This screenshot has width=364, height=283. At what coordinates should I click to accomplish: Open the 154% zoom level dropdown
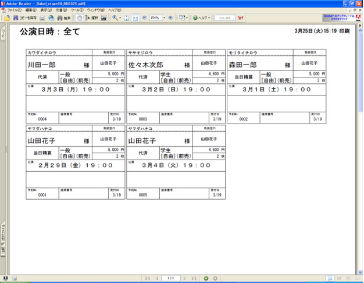(x=163, y=18)
